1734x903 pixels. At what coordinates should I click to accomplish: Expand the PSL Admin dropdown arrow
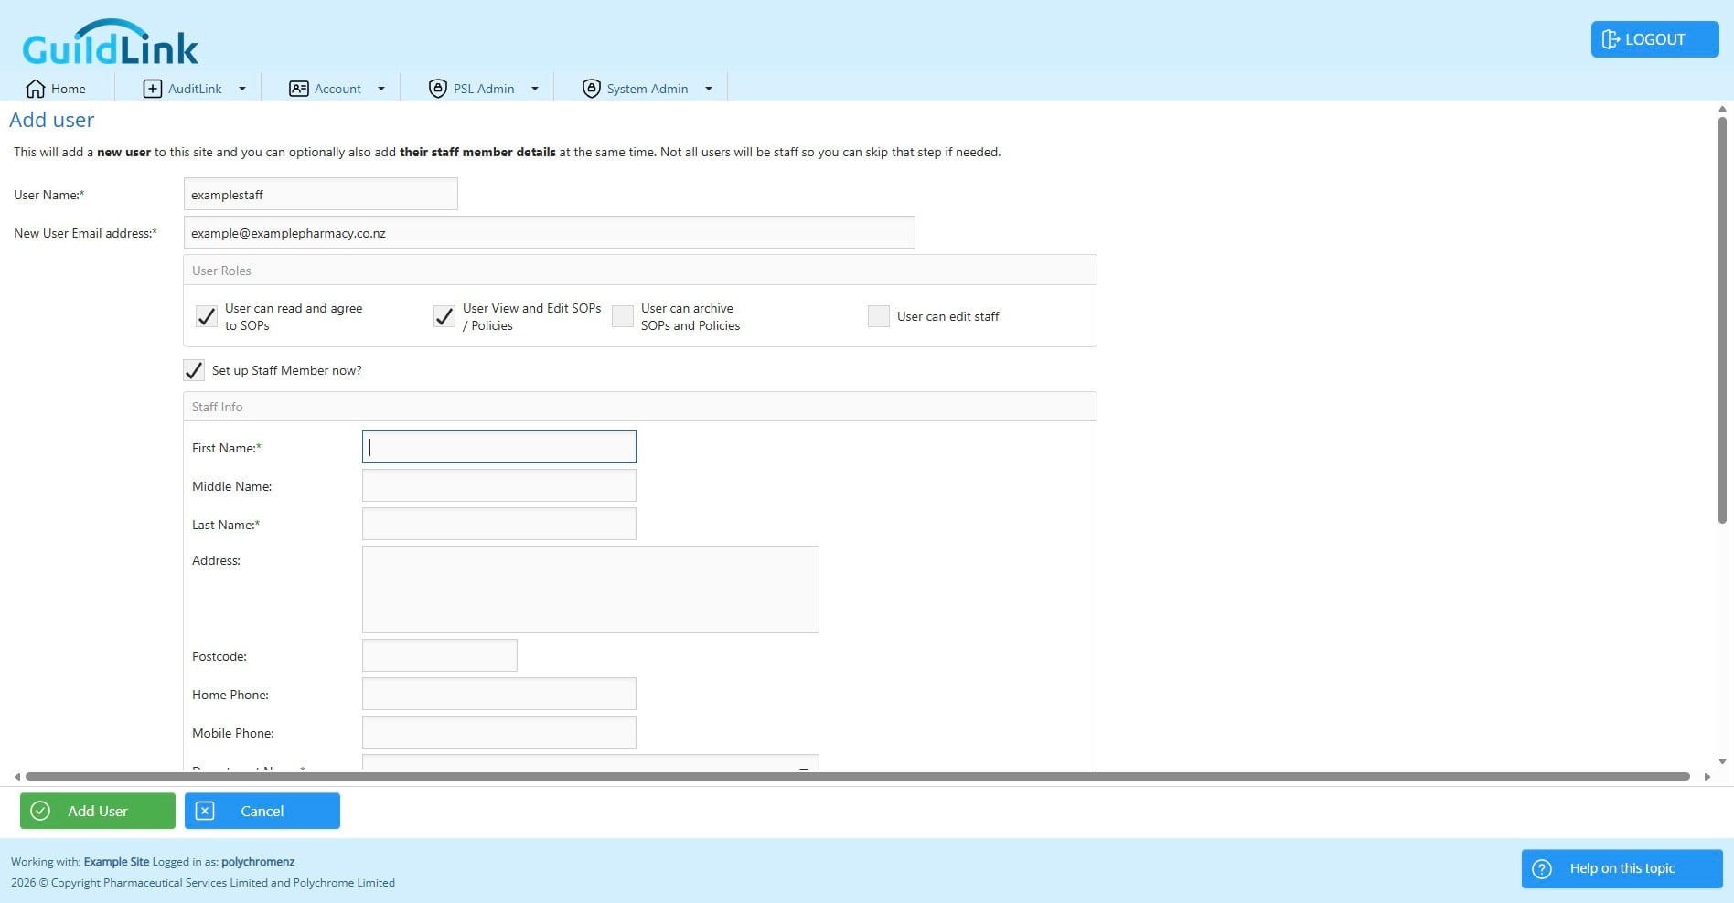coord(535,89)
